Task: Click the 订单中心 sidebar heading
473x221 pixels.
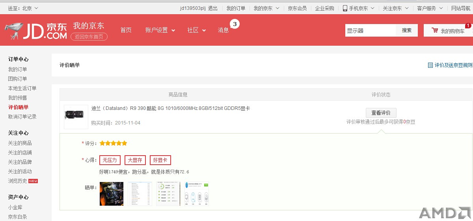Action: point(18,59)
